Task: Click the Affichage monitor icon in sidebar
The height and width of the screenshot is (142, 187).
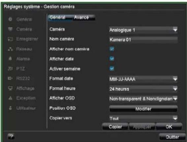Action: (x=10, y=88)
